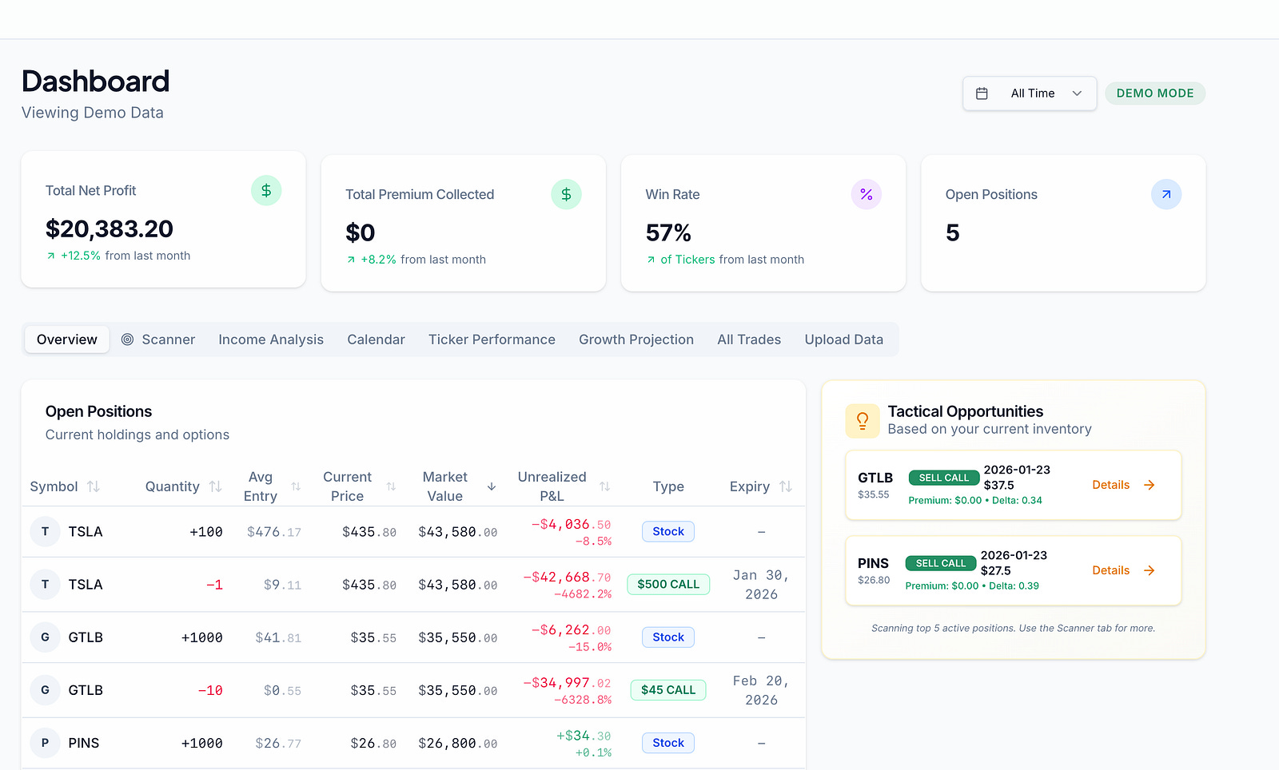Click the lightbulb icon beside Tactical Opportunities
This screenshot has height=770, width=1279.
(863, 421)
